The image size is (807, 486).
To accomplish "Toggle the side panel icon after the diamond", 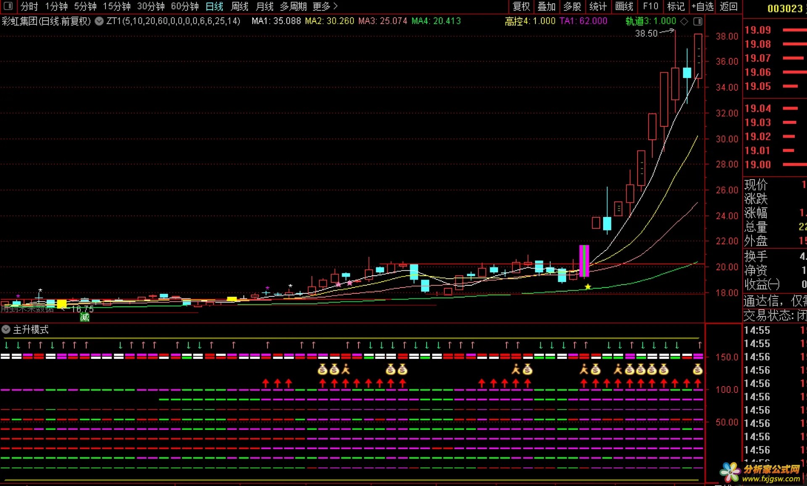I will pyautogui.click(x=698, y=21).
